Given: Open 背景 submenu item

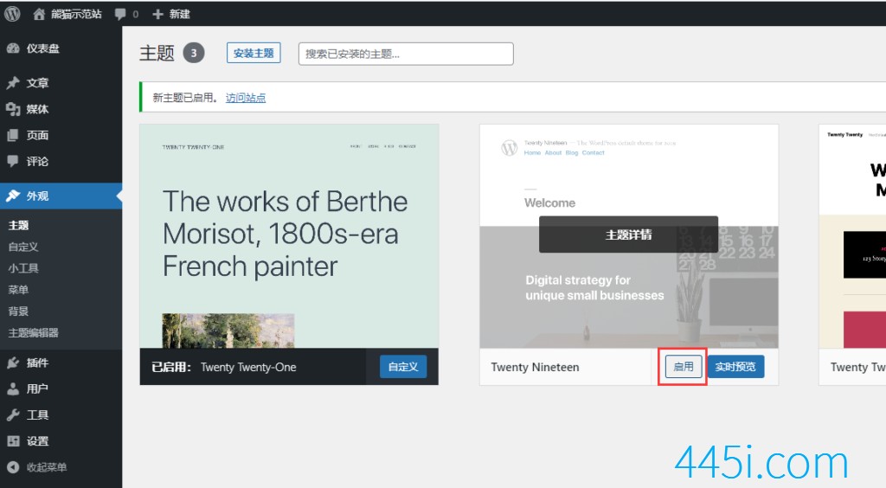Looking at the screenshot, I should click(x=18, y=311).
